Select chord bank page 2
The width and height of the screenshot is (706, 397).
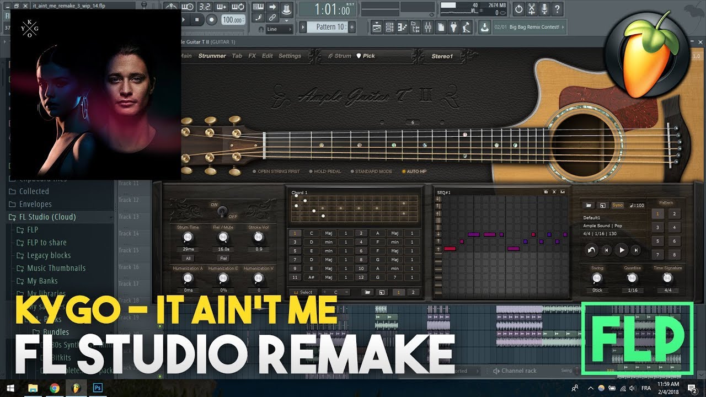click(x=413, y=292)
